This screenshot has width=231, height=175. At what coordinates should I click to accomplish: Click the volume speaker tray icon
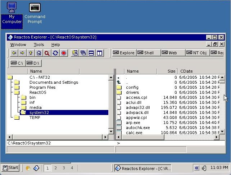[x=204, y=168]
